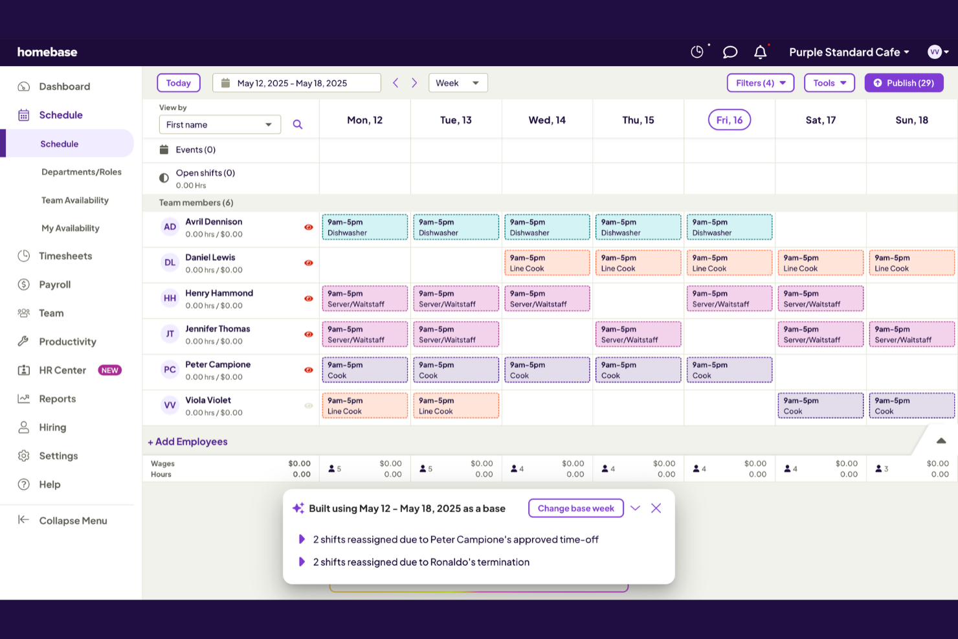Collapse the schedule suggestions popup chevron
This screenshot has height=639, width=958.
[x=635, y=508]
